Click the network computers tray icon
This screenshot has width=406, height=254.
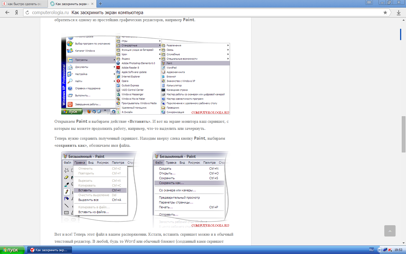click(x=385, y=250)
